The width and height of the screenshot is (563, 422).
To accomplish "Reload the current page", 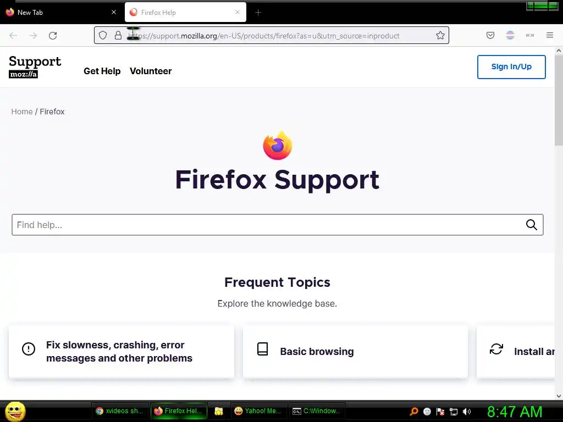I will [x=53, y=36].
